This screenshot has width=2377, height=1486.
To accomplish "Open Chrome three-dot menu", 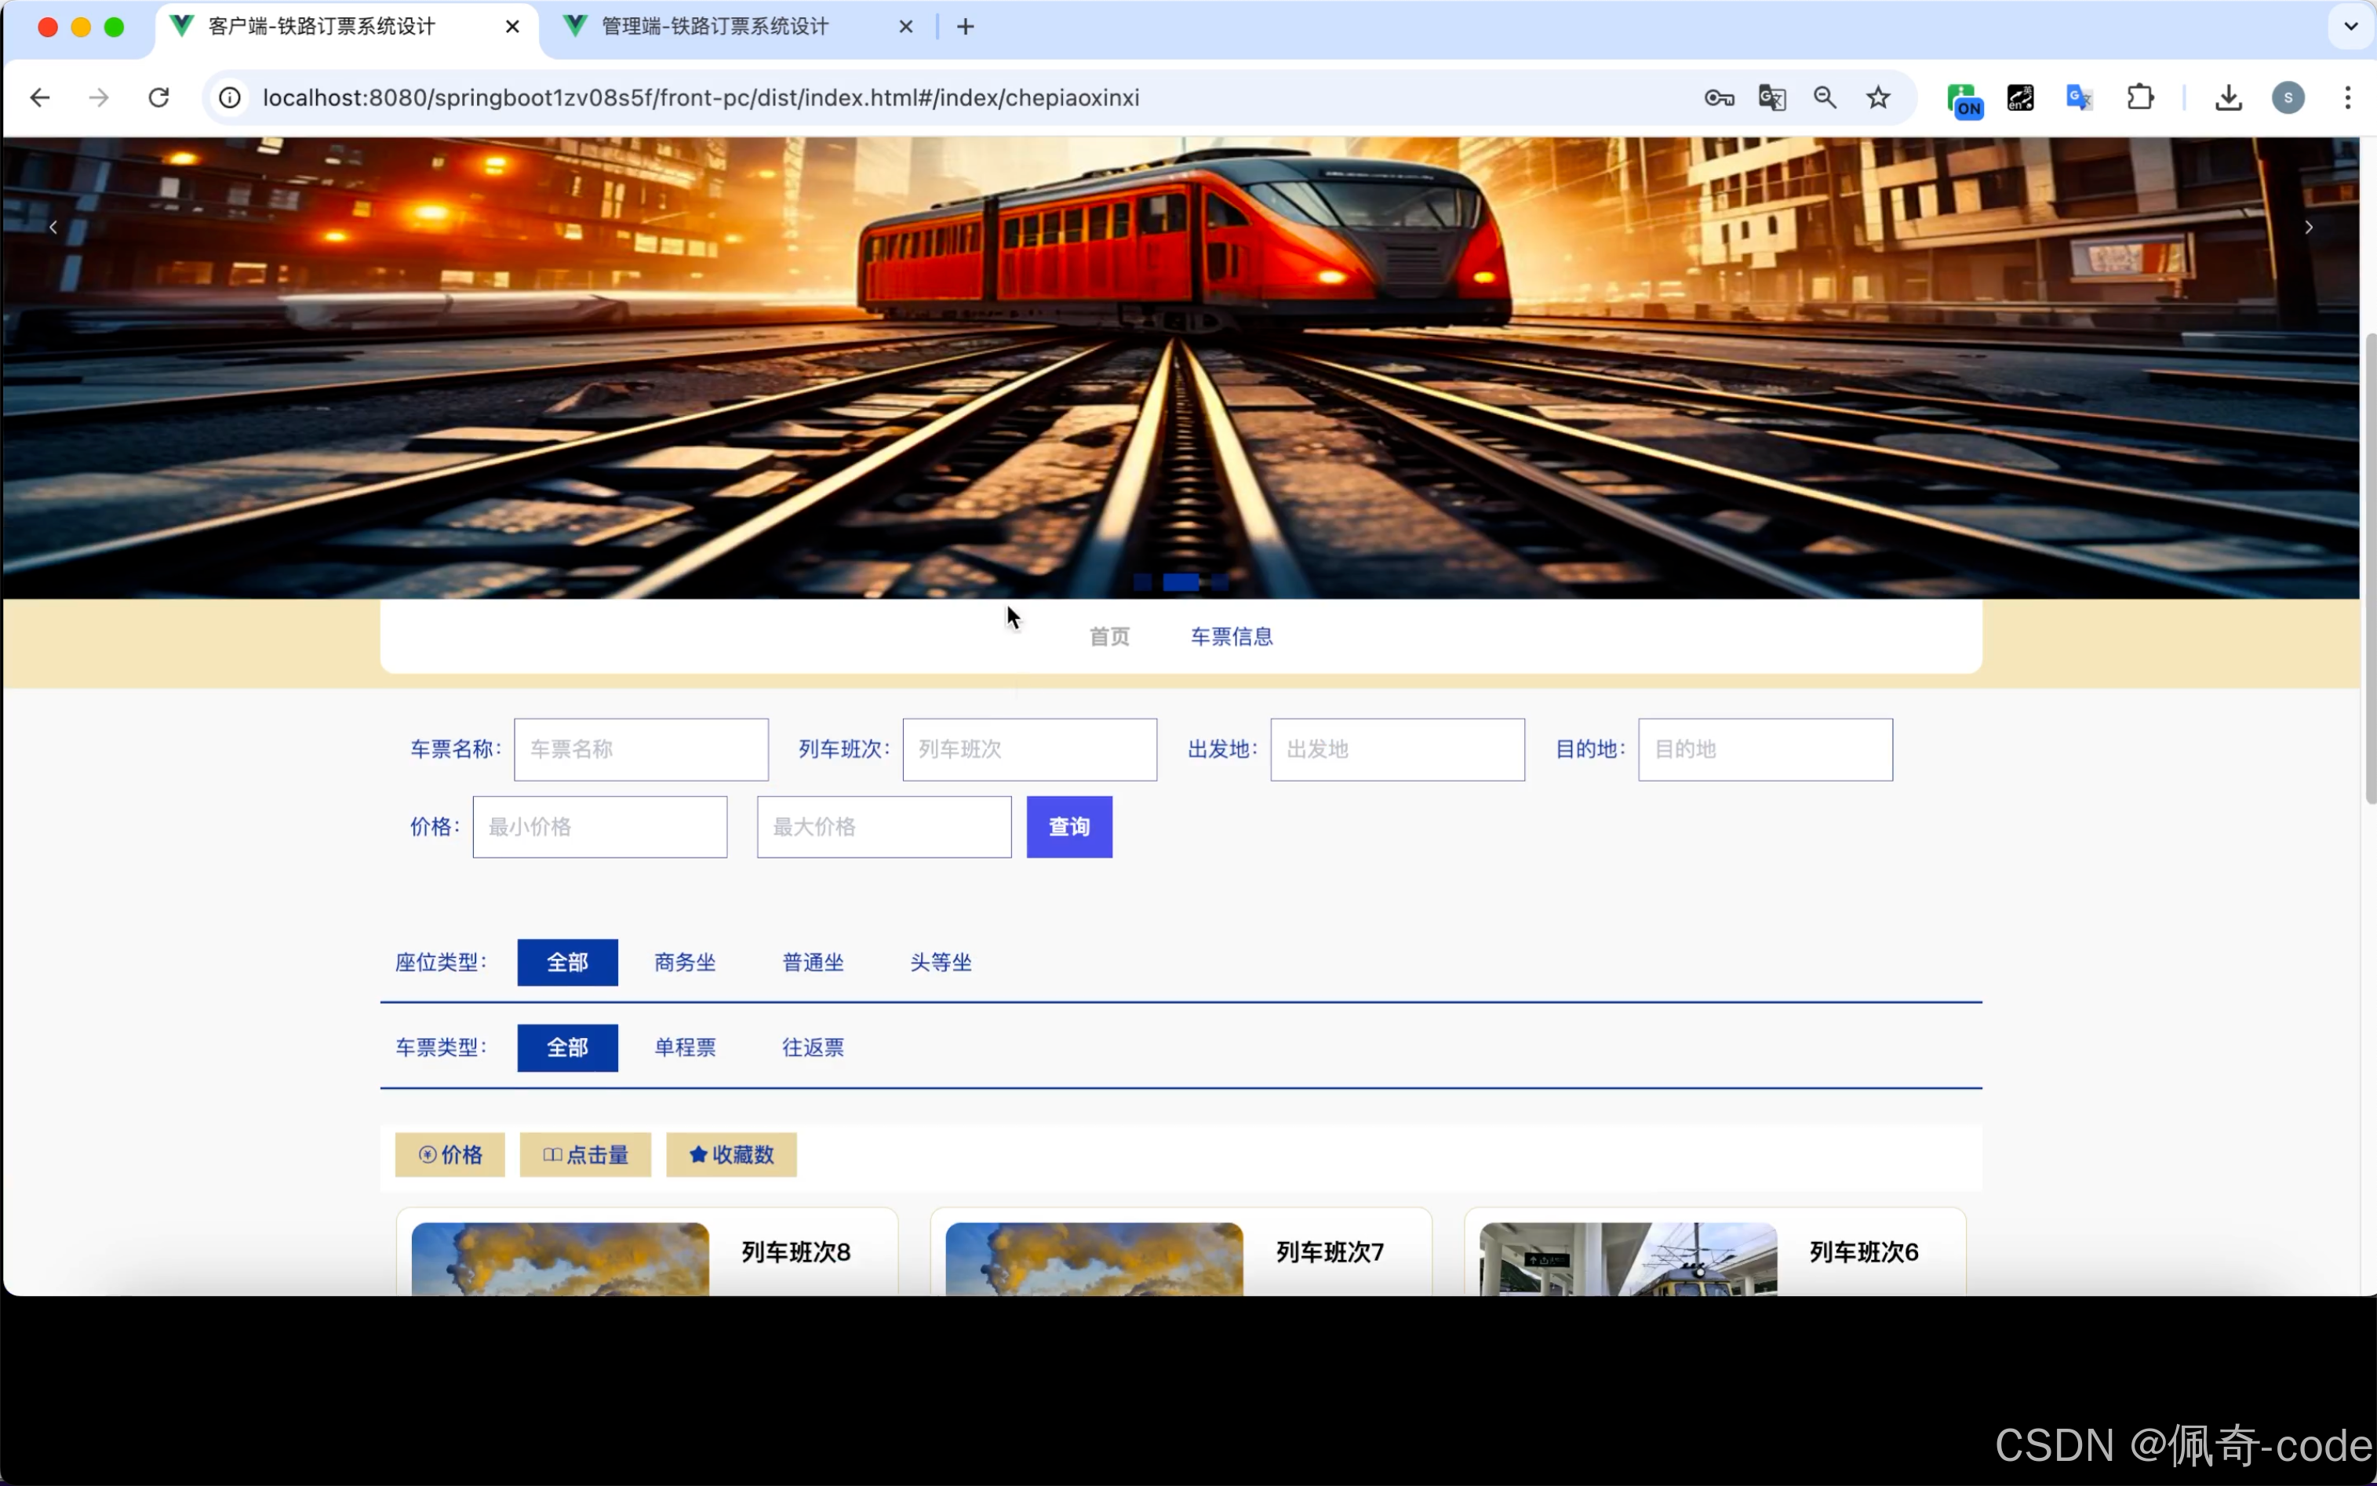I will click(2347, 97).
